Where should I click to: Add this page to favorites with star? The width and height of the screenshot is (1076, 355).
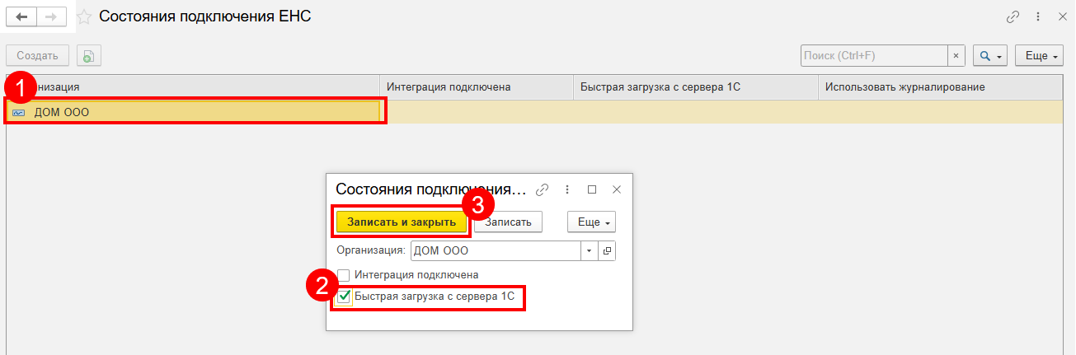(x=84, y=16)
